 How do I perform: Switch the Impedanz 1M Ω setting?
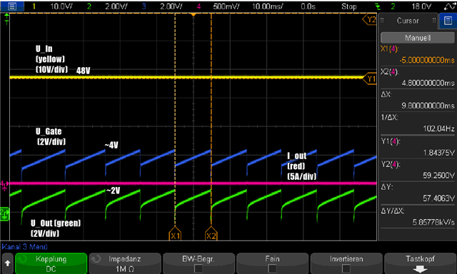125,263
